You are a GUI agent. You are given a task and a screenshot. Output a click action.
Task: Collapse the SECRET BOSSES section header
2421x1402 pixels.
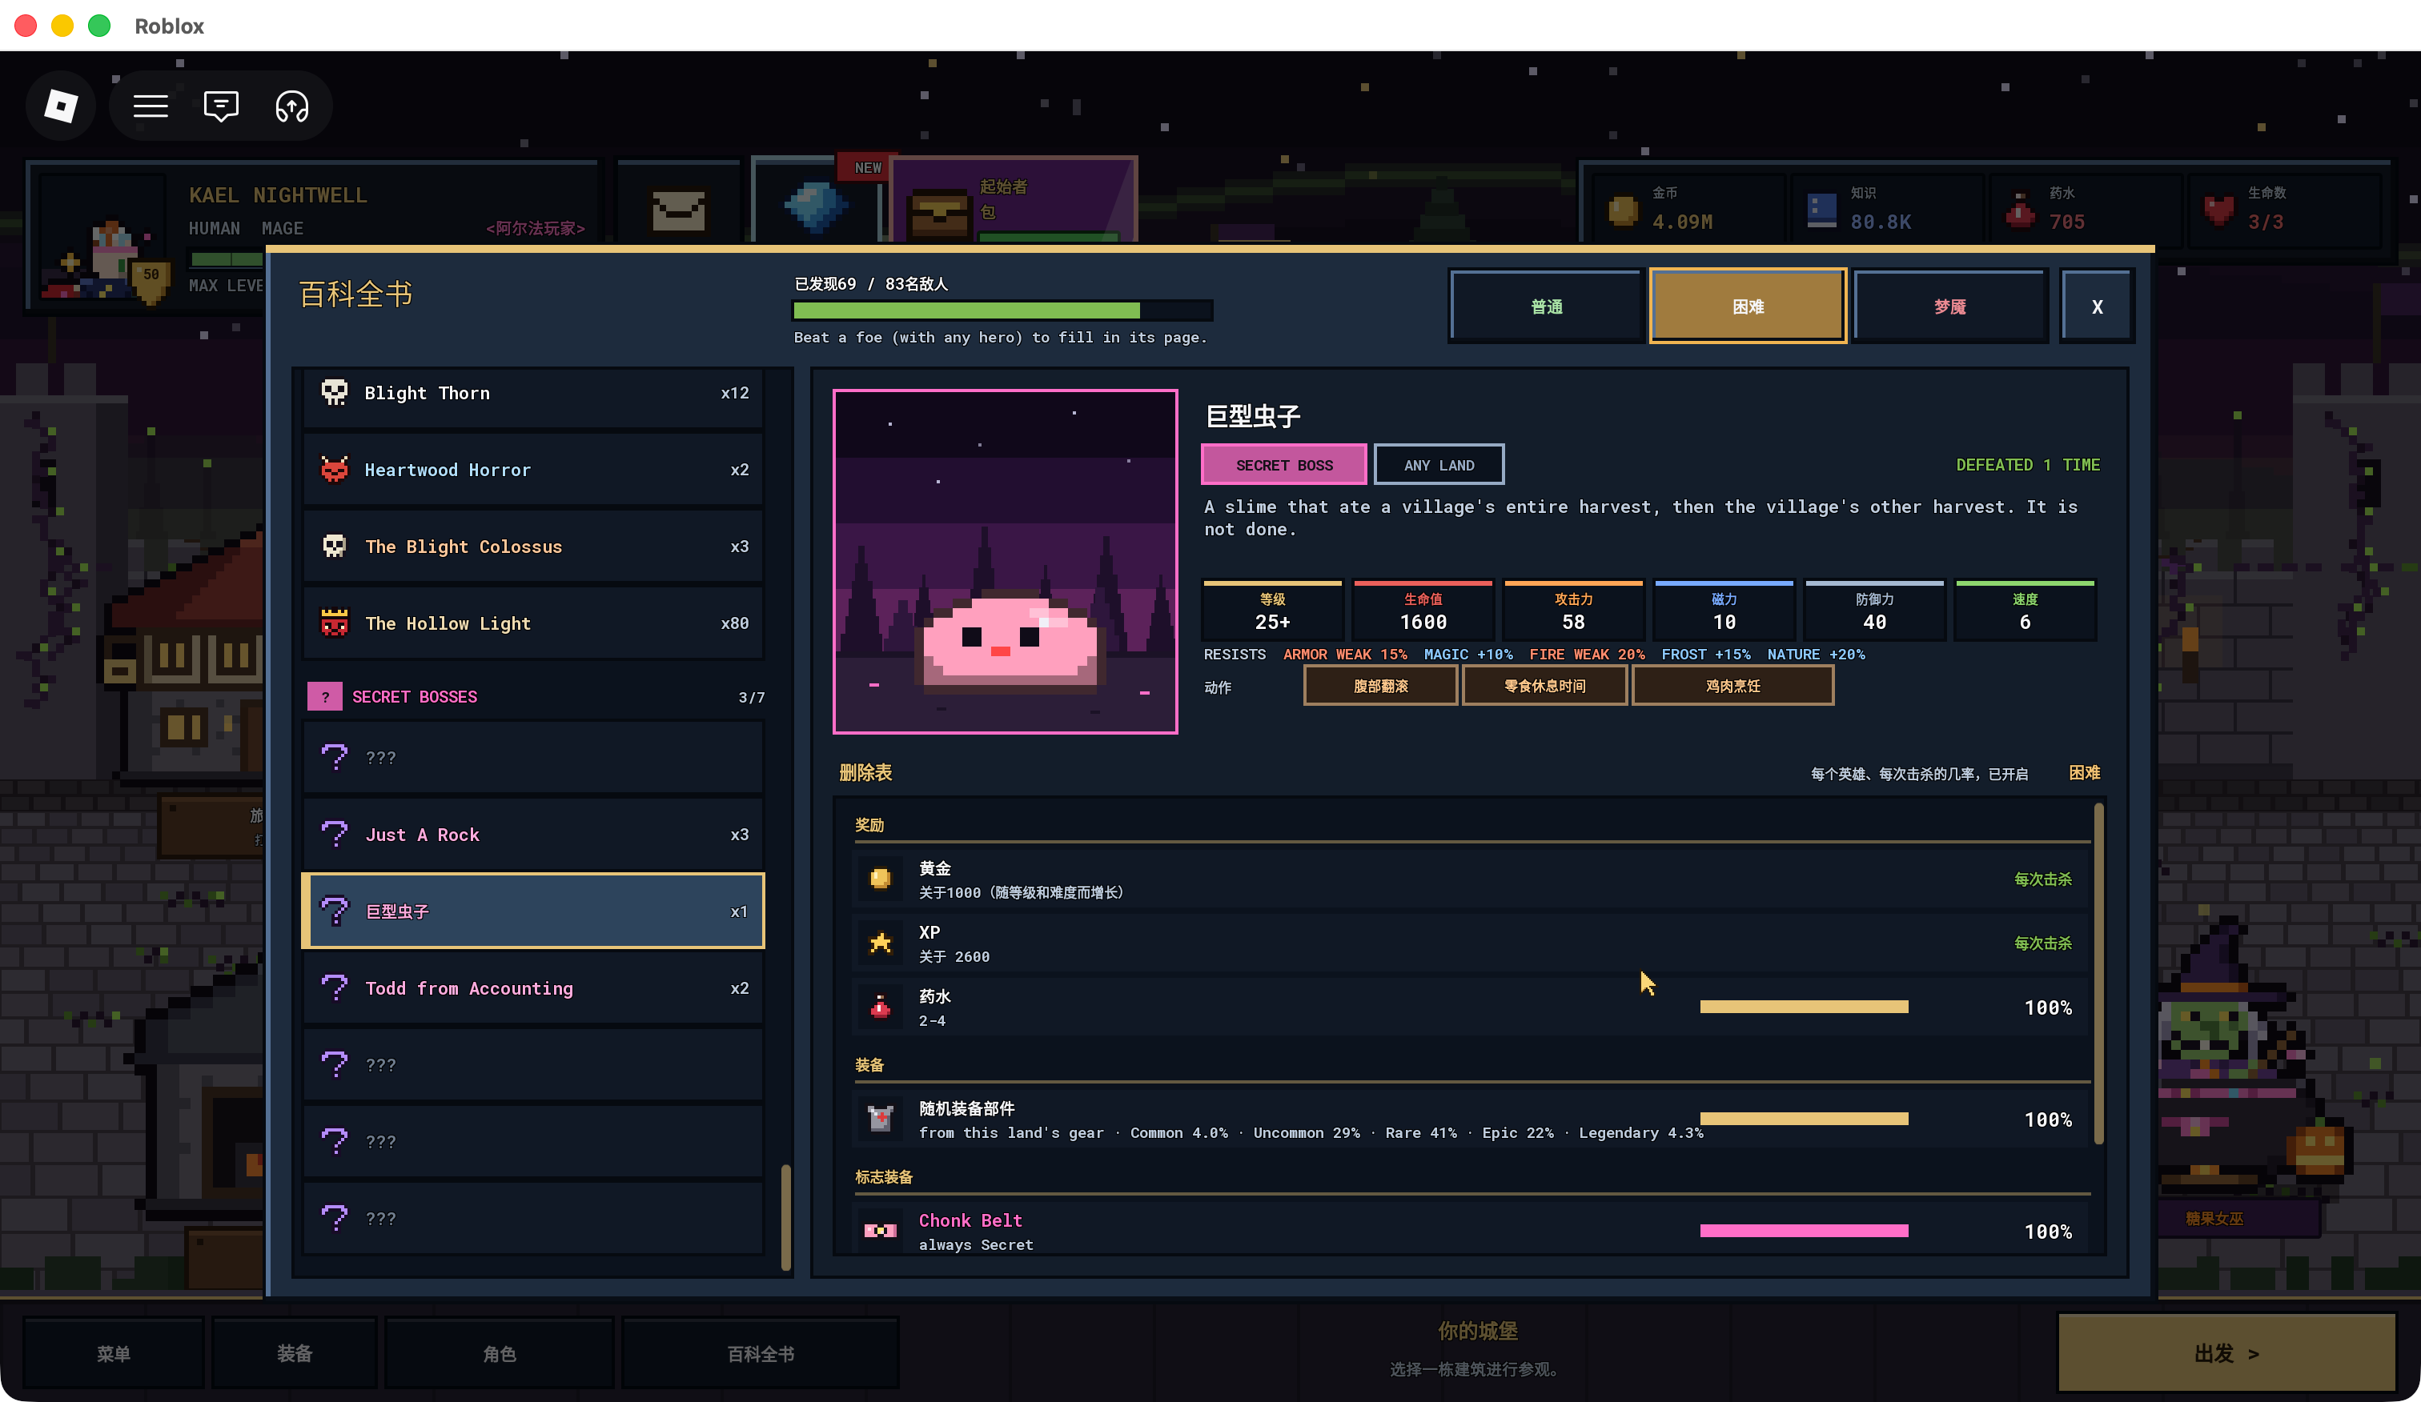tap(535, 696)
